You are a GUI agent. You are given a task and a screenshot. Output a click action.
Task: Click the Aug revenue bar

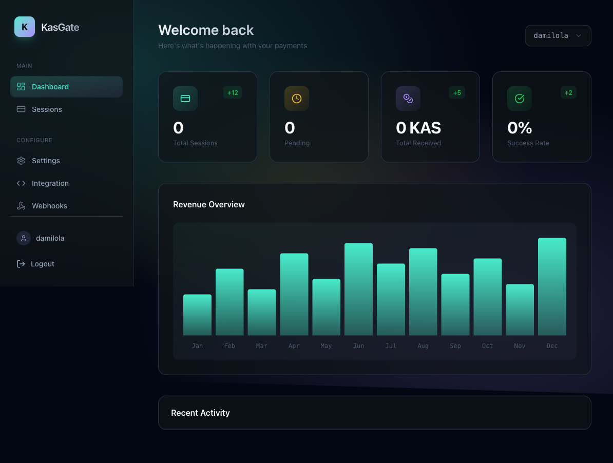[423, 292]
